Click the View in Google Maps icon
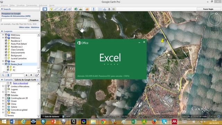 pyautogui.click(x=114, y=9)
